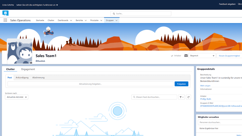Click the magnifier icon in global search
This screenshot has width=242, height=136.
[x=114, y=14]
